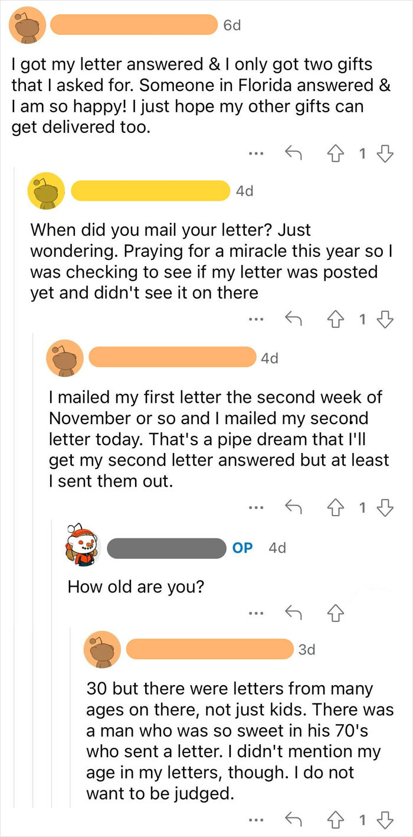This screenshot has width=413, height=837.
Task: Downvote the comment about two gifts
Action: tap(385, 154)
